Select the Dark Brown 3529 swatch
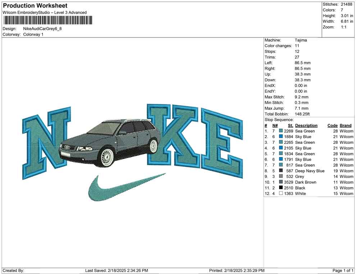 (280, 182)
